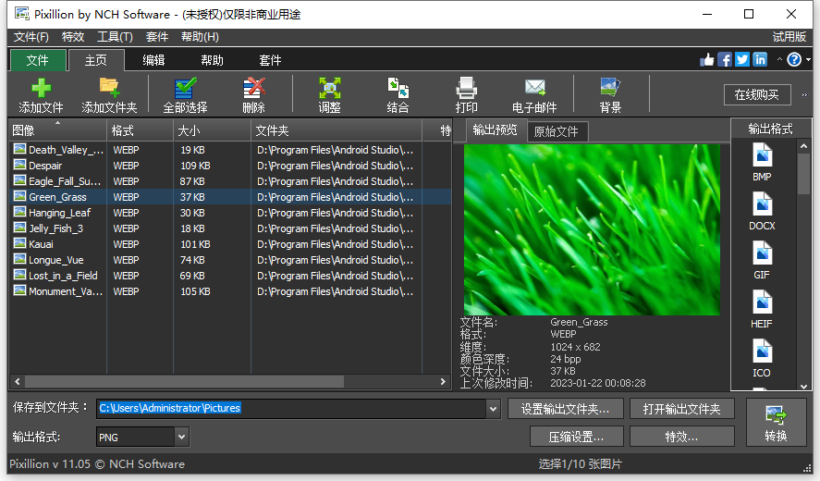Image resolution: width=820 pixels, height=481 pixels.
Task: Click the 设置输出文件夹... button
Action: (566, 409)
